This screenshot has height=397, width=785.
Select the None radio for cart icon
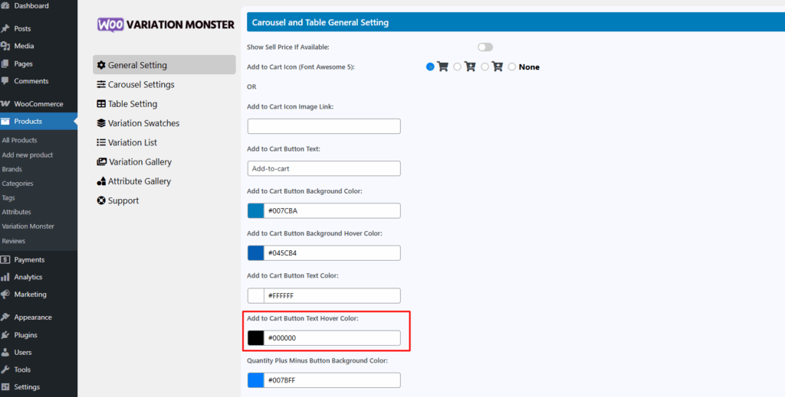511,67
